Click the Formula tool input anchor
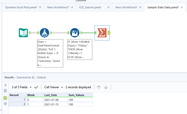This screenshot has width=187, height=114. 38,33
